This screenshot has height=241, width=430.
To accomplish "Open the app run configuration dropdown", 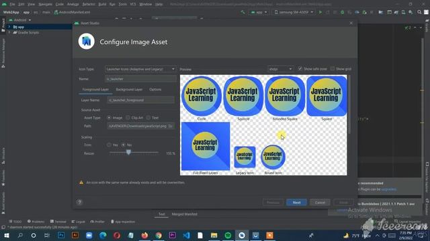I will point(259,12).
